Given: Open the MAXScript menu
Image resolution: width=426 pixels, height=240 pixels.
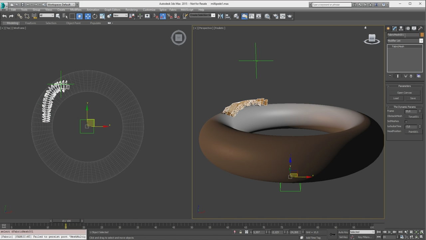Looking at the screenshot, I should pos(187,10).
